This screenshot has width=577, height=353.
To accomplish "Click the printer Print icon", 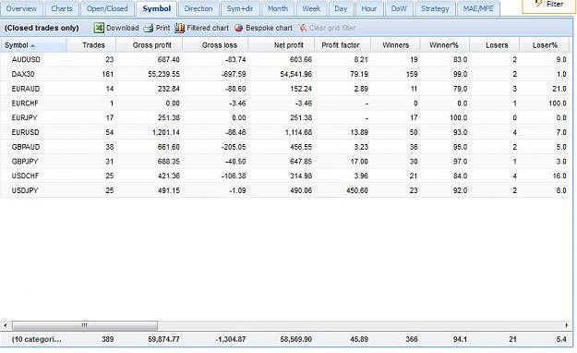I will pyautogui.click(x=149, y=28).
